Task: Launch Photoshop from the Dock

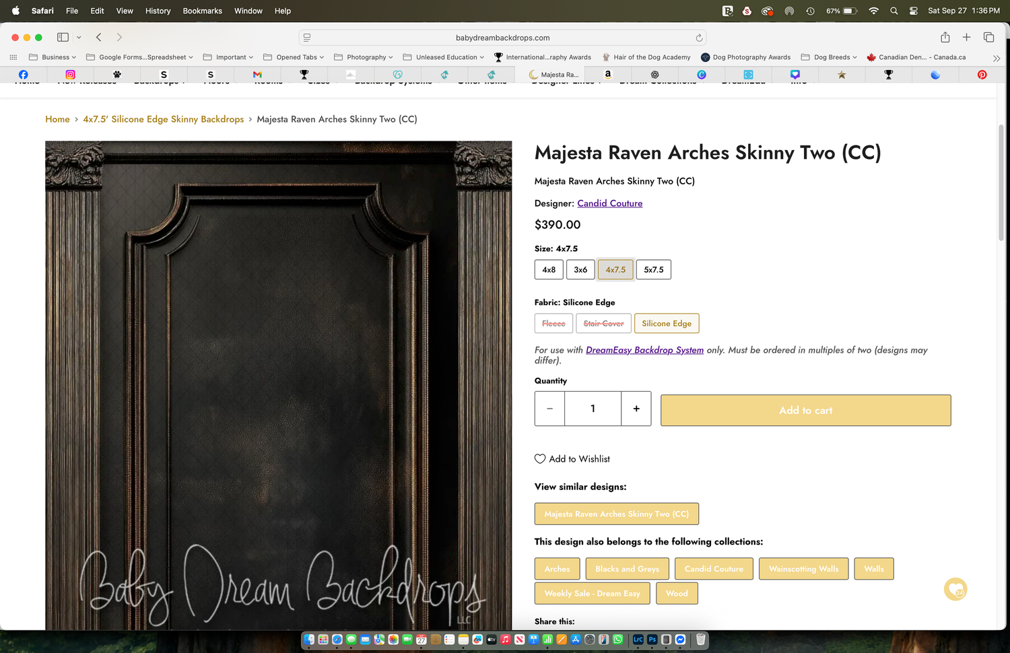Action: click(652, 640)
